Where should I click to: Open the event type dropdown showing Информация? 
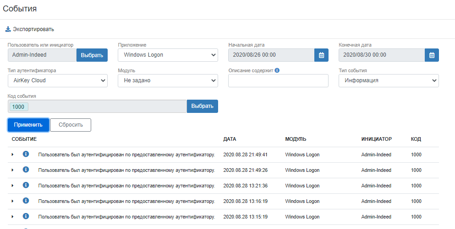[x=389, y=80]
